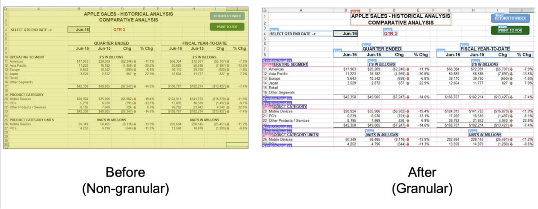This screenshot has height=209, width=538.
Task: Select row 20 header in the After sheet
Action: coord(265,111)
